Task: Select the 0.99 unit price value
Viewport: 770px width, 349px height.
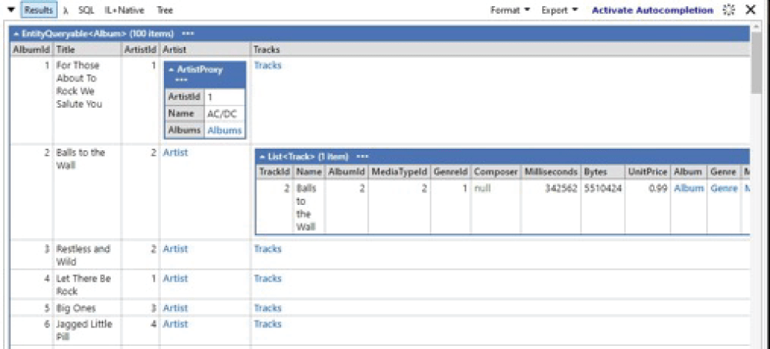Action: (658, 189)
